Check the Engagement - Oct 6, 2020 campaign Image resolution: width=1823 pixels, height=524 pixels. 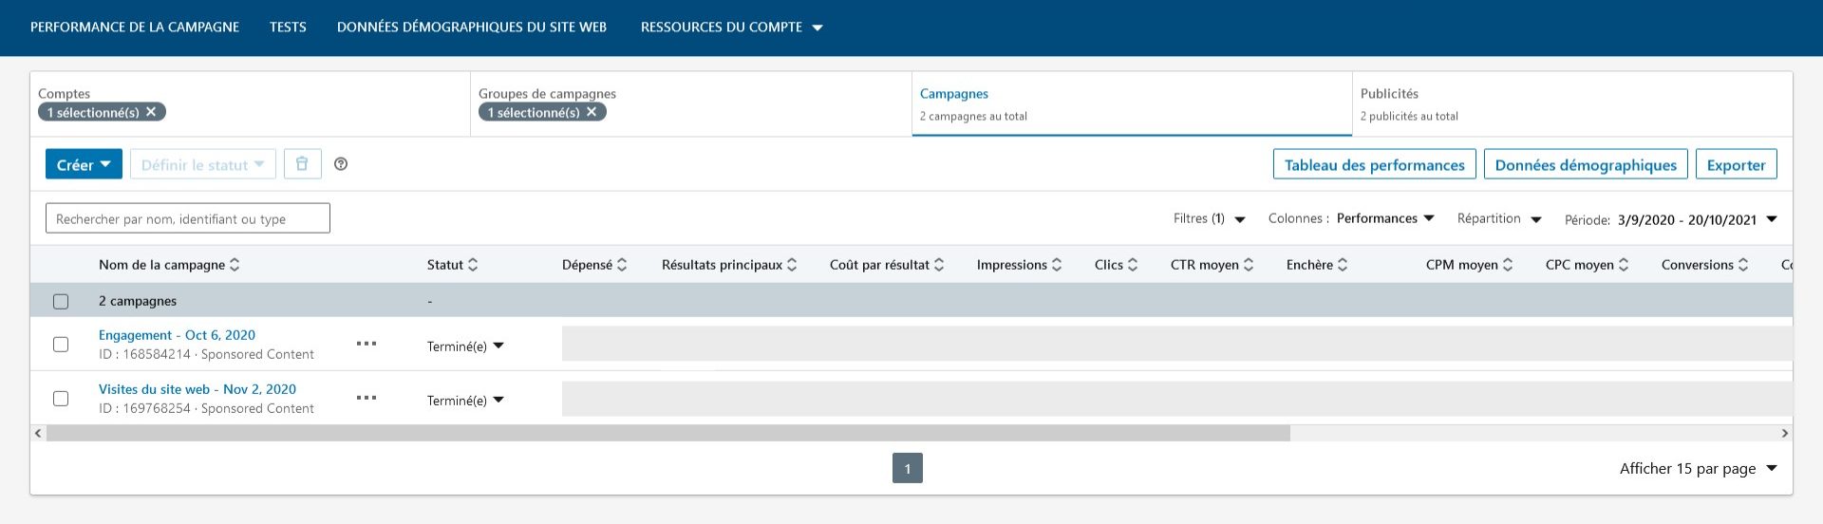(x=61, y=344)
